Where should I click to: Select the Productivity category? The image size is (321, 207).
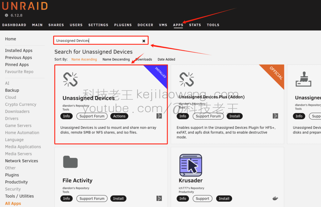(16, 182)
